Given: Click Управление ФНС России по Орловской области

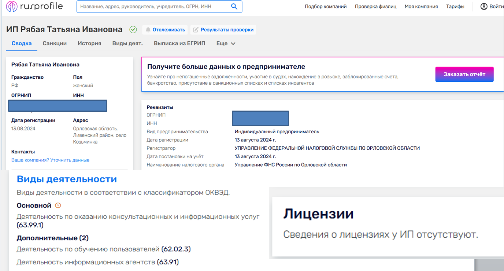Looking at the screenshot, I should pos(291,165).
